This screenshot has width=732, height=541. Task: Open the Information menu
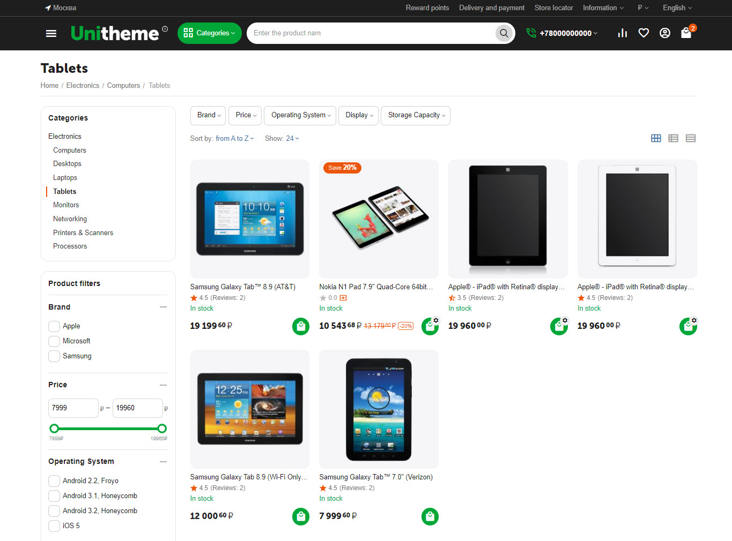pos(603,8)
